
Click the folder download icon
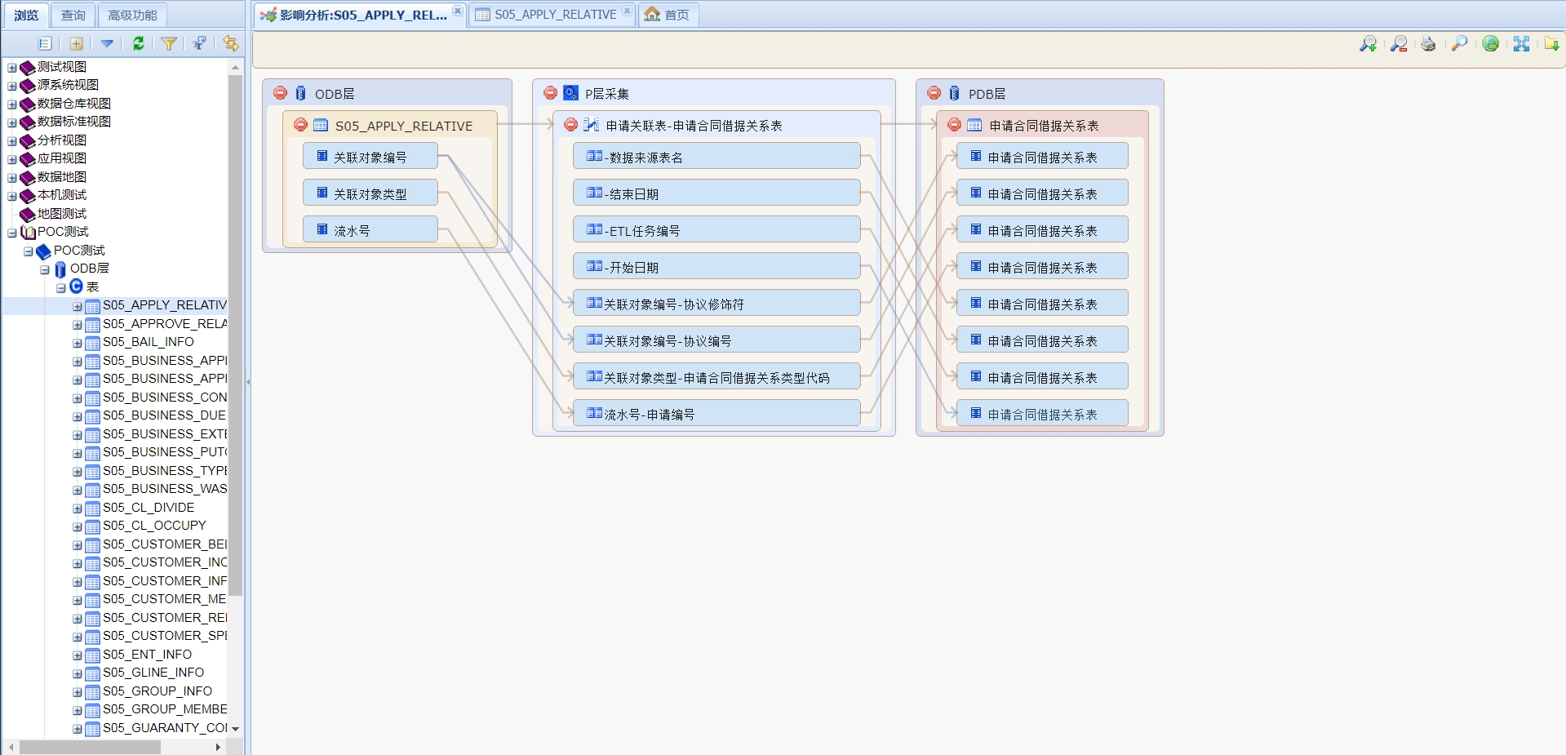click(x=1551, y=43)
